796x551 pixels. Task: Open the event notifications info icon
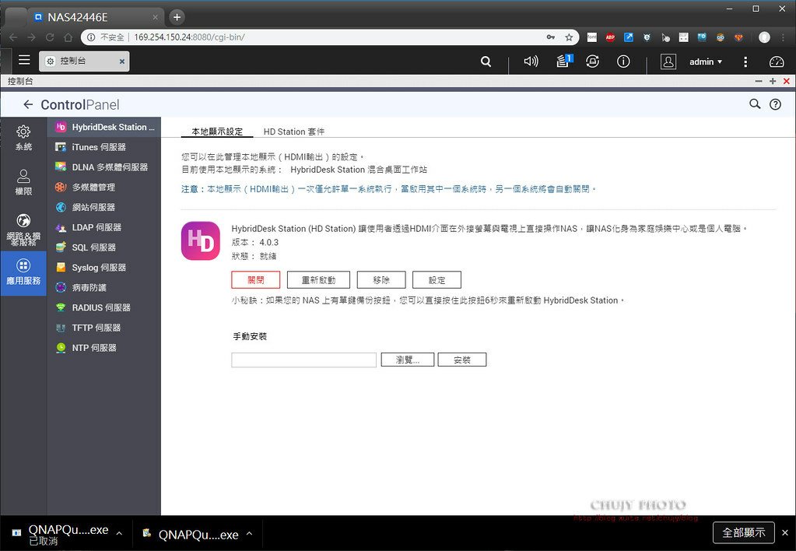coord(623,61)
